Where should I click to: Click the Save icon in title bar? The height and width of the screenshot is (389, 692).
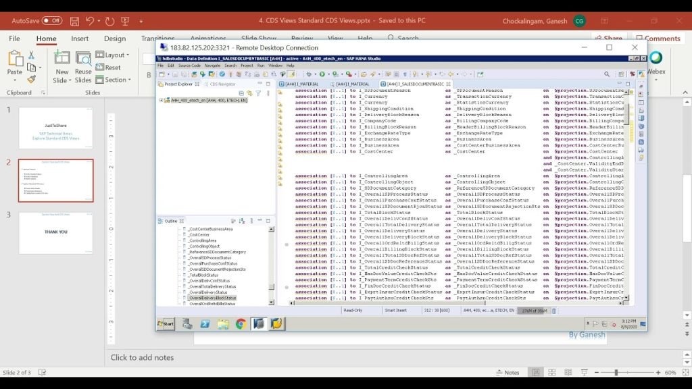coord(74,21)
